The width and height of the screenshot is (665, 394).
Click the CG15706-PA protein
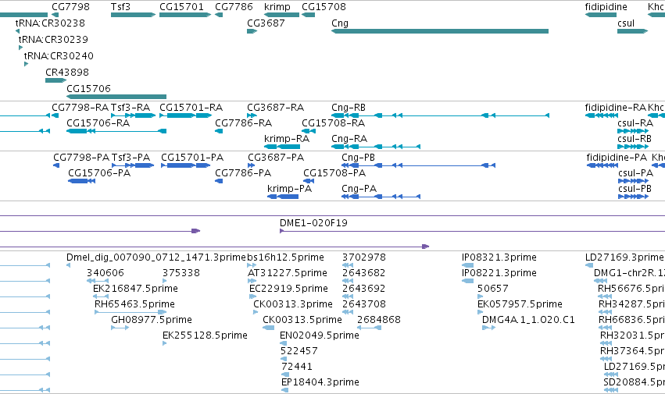(81, 181)
